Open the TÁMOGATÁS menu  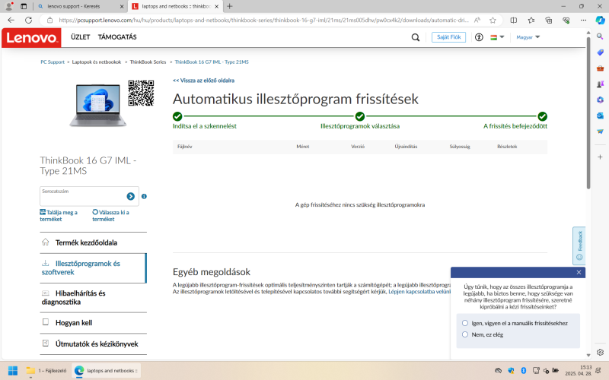pos(117,37)
